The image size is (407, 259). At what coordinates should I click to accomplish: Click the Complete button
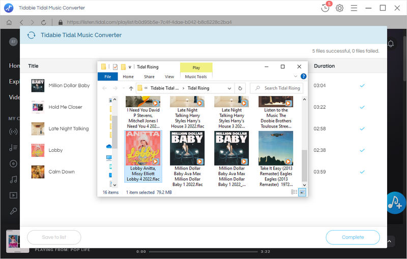click(353, 237)
